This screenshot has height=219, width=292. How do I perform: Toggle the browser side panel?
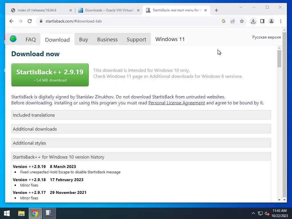tap(262, 21)
